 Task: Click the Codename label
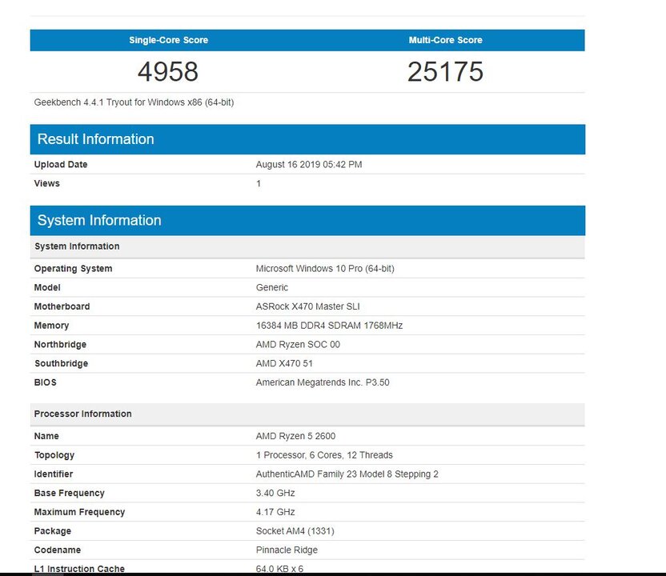58,550
